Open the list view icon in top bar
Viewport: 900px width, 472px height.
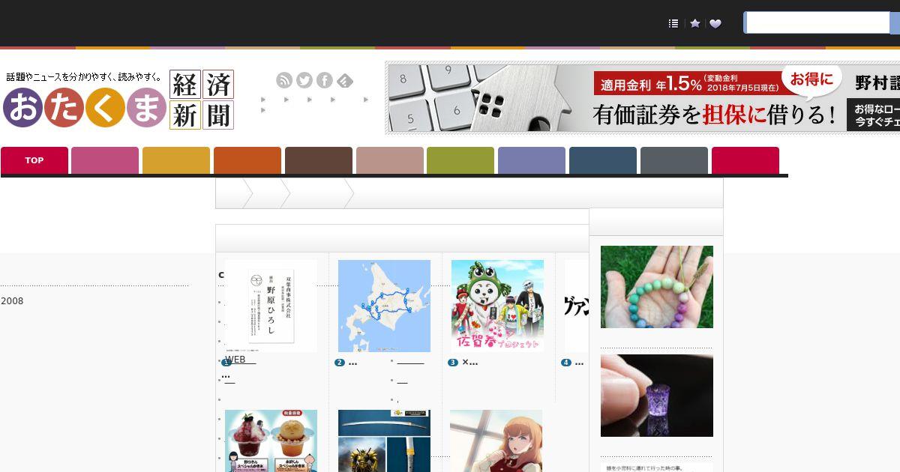(x=673, y=23)
